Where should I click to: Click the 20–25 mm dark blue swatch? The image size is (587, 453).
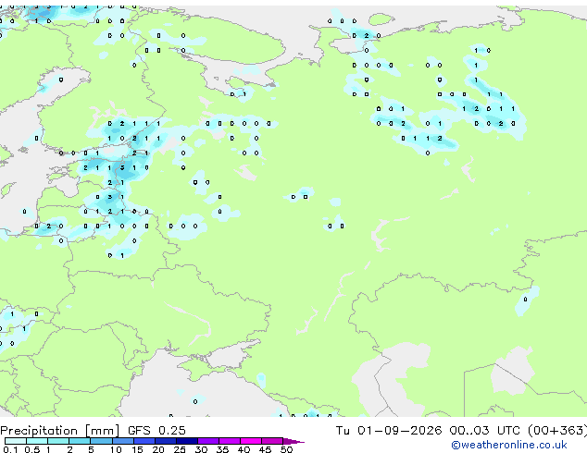coord(165,441)
